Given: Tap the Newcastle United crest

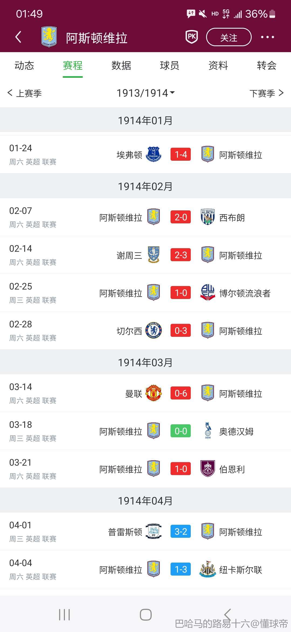Looking at the screenshot, I should coord(208,569).
